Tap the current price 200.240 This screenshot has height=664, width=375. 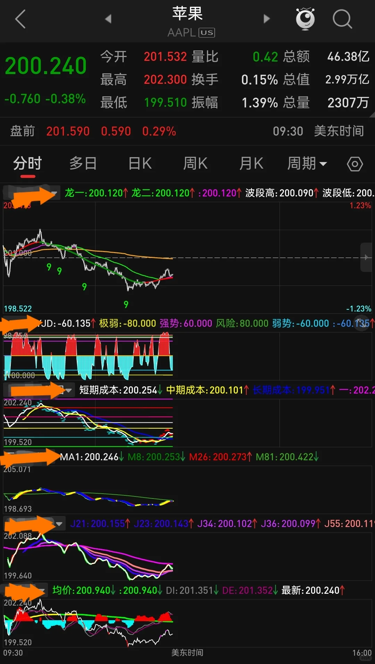pos(45,66)
